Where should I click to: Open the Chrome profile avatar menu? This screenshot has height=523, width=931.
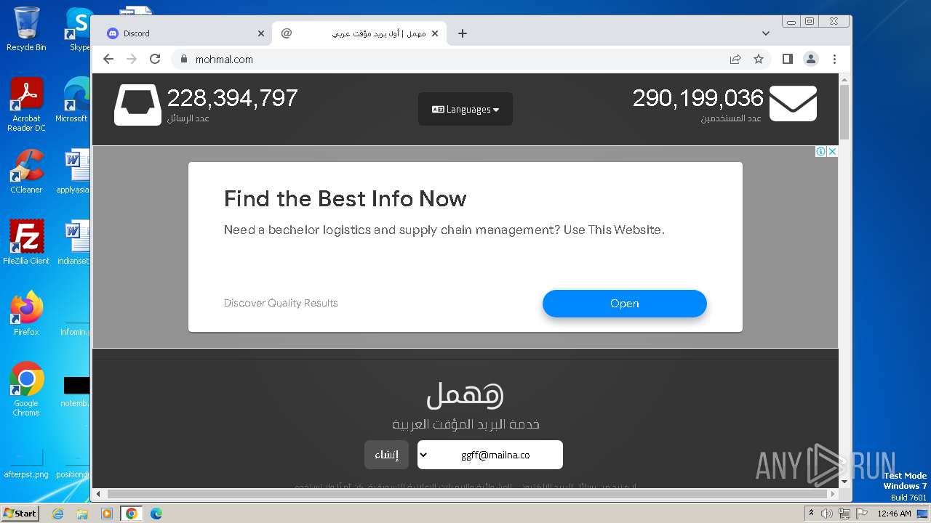[x=811, y=59]
